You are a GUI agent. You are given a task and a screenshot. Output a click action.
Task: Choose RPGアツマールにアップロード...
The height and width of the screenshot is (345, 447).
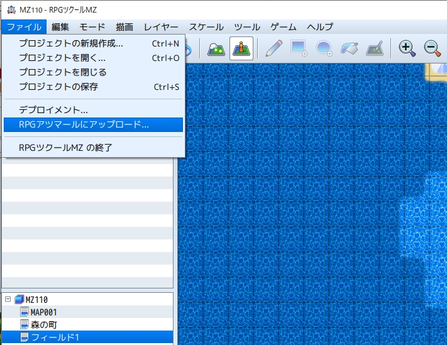pos(93,124)
